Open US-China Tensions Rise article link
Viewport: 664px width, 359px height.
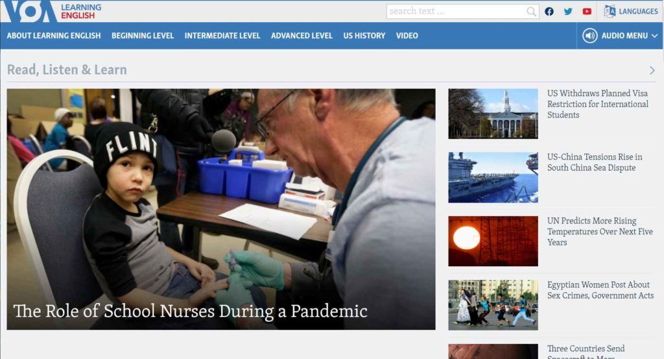595,162
